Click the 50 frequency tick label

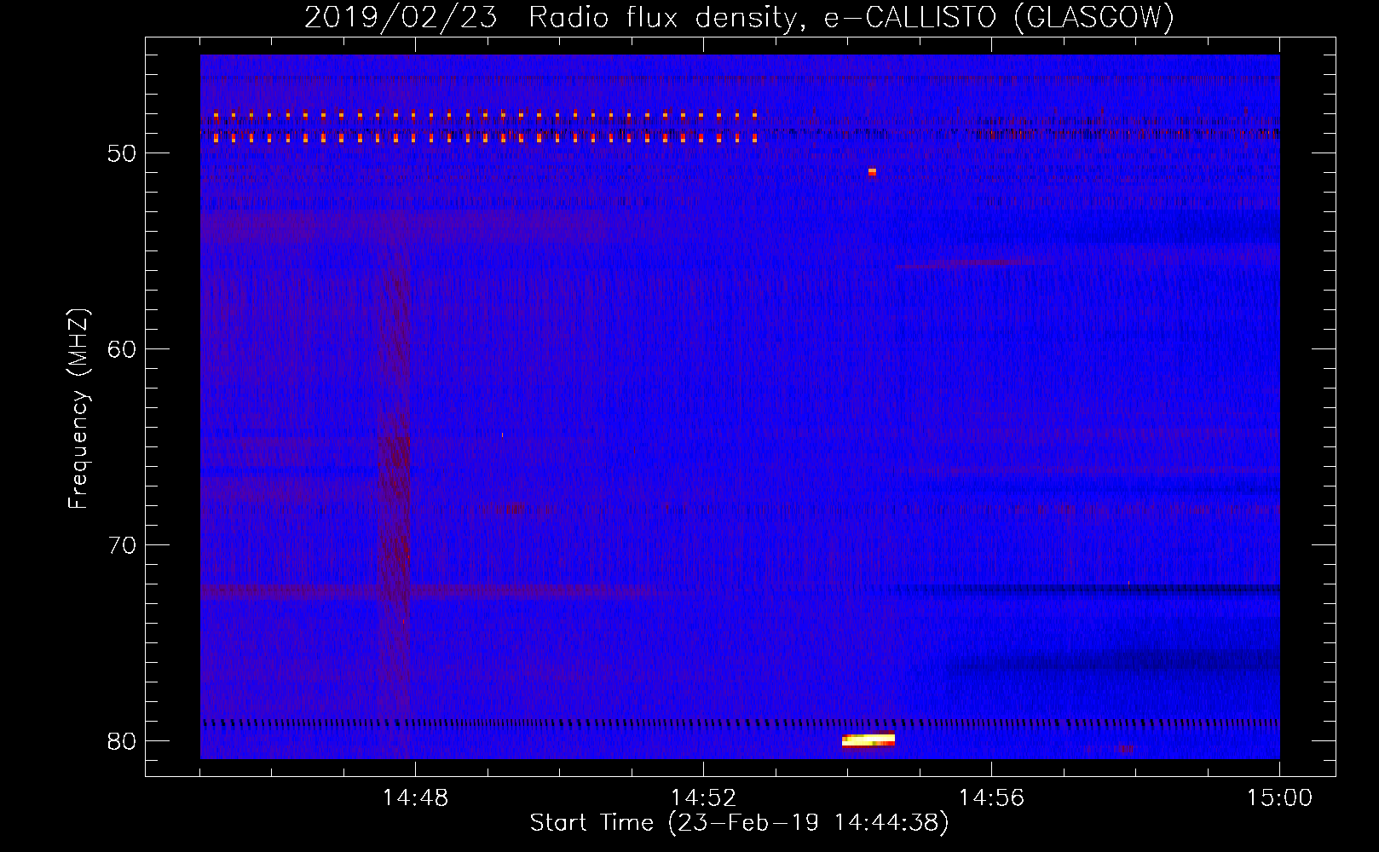click(x=122, y=153)
